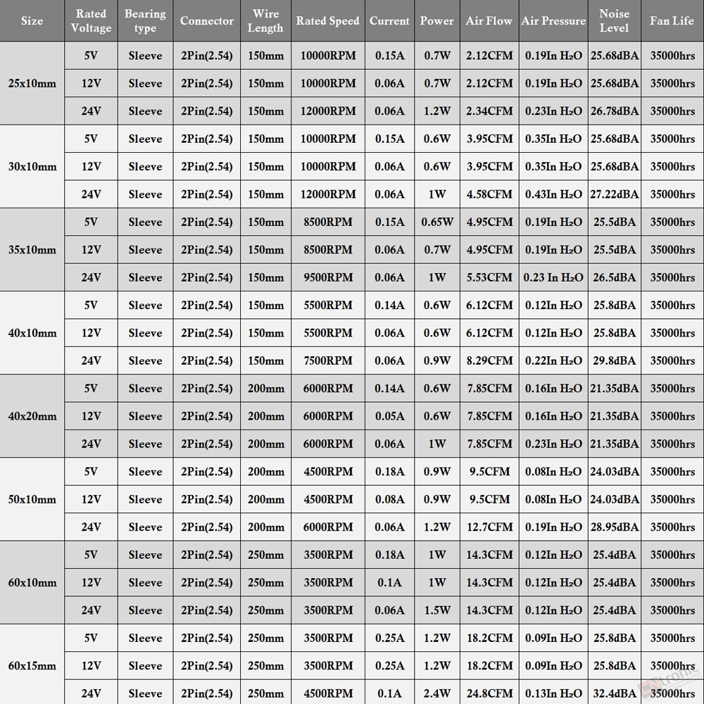Viewport: 704px width, 704px height.
Task: Select the 60x15mm size cell
Action: 32,665
